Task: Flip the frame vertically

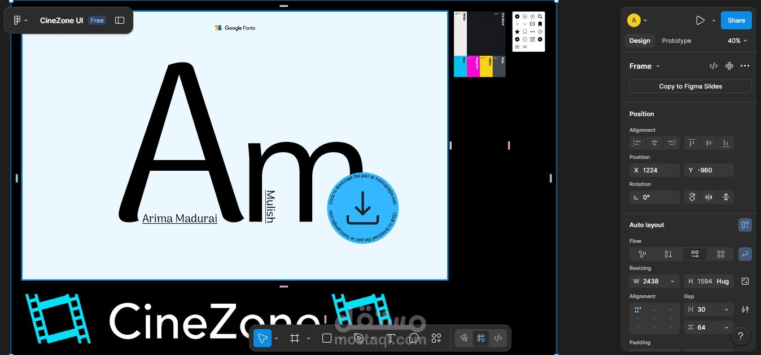Action: [726, 197]
